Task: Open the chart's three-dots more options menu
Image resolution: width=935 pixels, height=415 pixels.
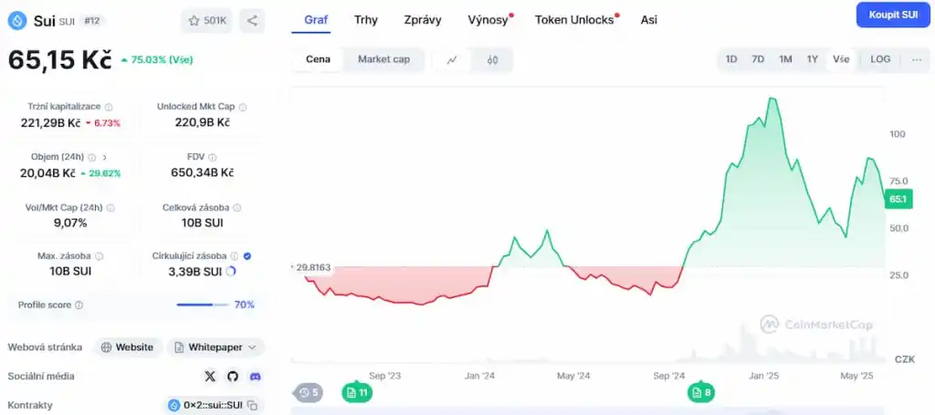Action: pos(917,59)
